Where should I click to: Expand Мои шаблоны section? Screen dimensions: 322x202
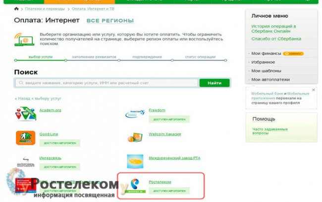tap(266, 71)
